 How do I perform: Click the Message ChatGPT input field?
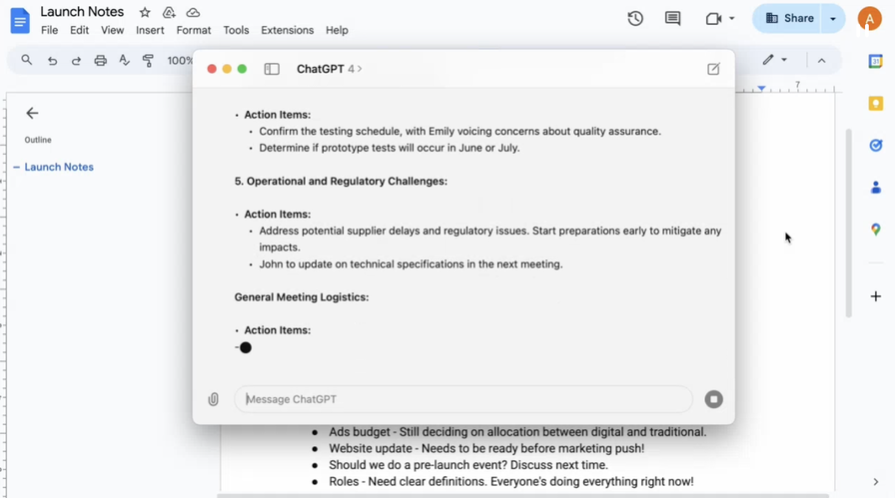click(x=462, y=399)
